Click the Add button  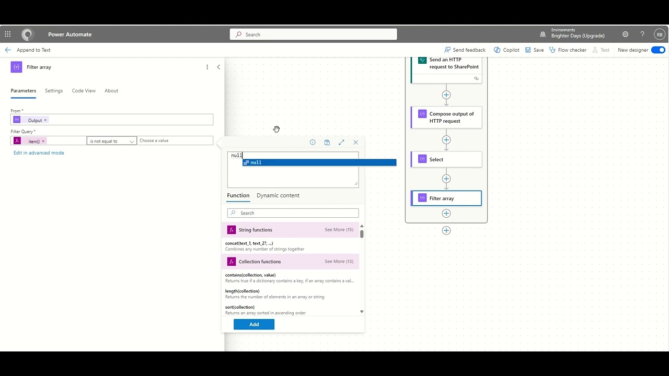tap(254, 324)
